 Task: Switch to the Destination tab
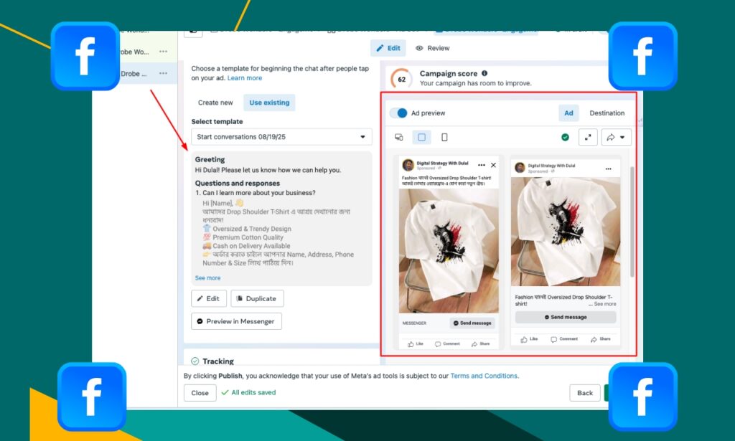[x=607, y=113]
